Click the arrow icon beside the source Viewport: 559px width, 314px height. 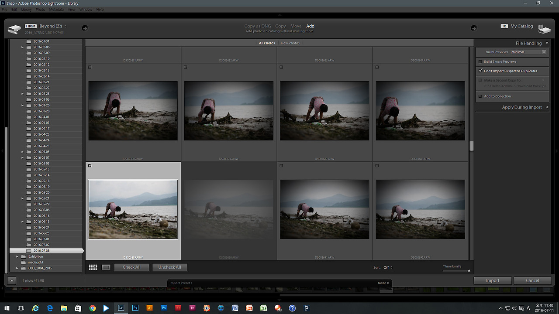[85, 28]
